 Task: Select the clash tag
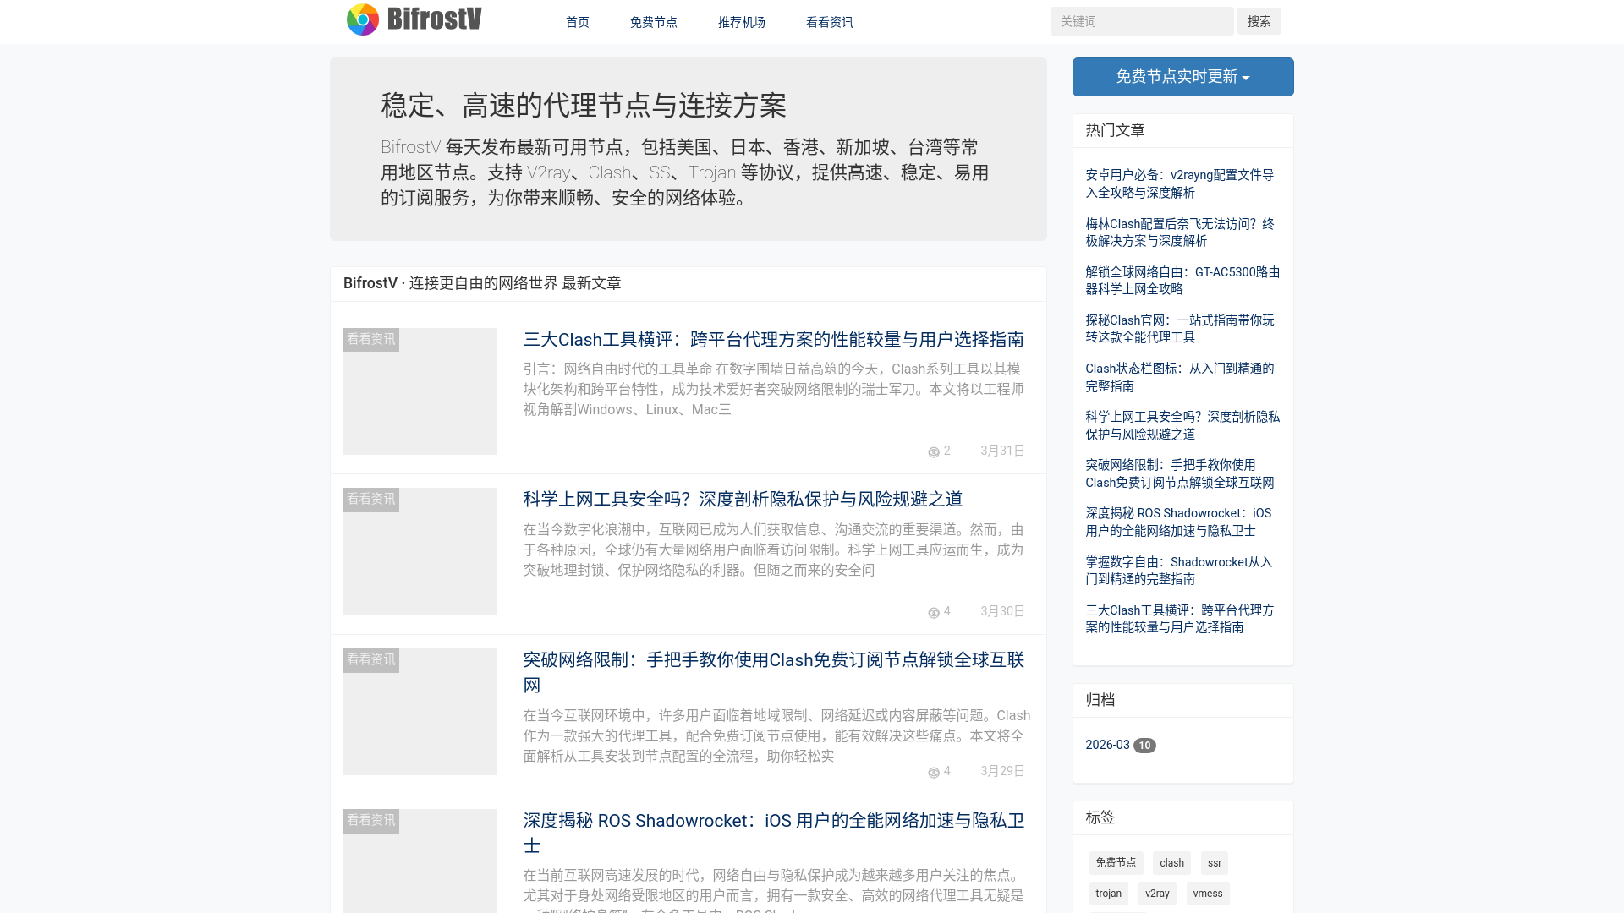[x=1171, y=863]
